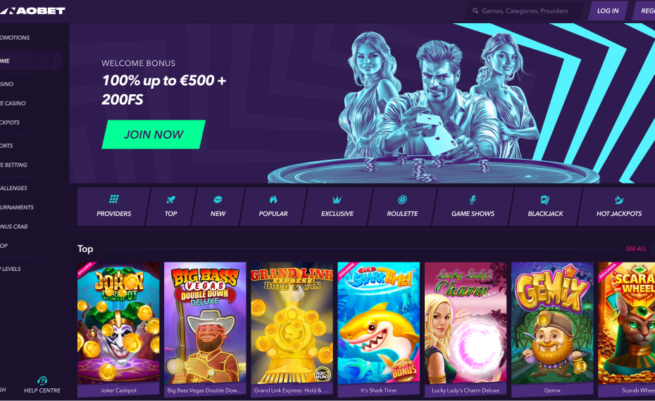This screenshot has height=401, width=655.
Task: Open the New badge icon category
Action: coord(218,207)
